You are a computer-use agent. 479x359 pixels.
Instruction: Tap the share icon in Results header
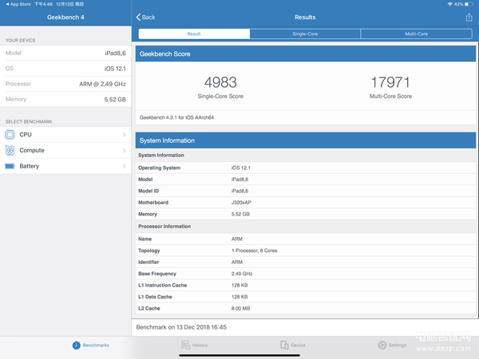pos(469,18)
